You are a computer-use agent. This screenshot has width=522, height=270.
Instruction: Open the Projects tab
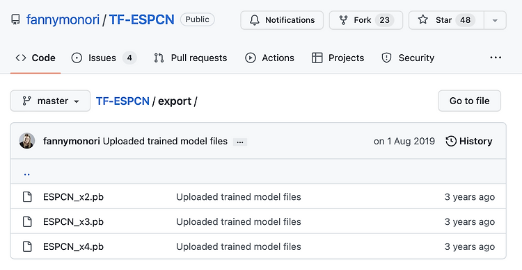click(x=338, y=58)
